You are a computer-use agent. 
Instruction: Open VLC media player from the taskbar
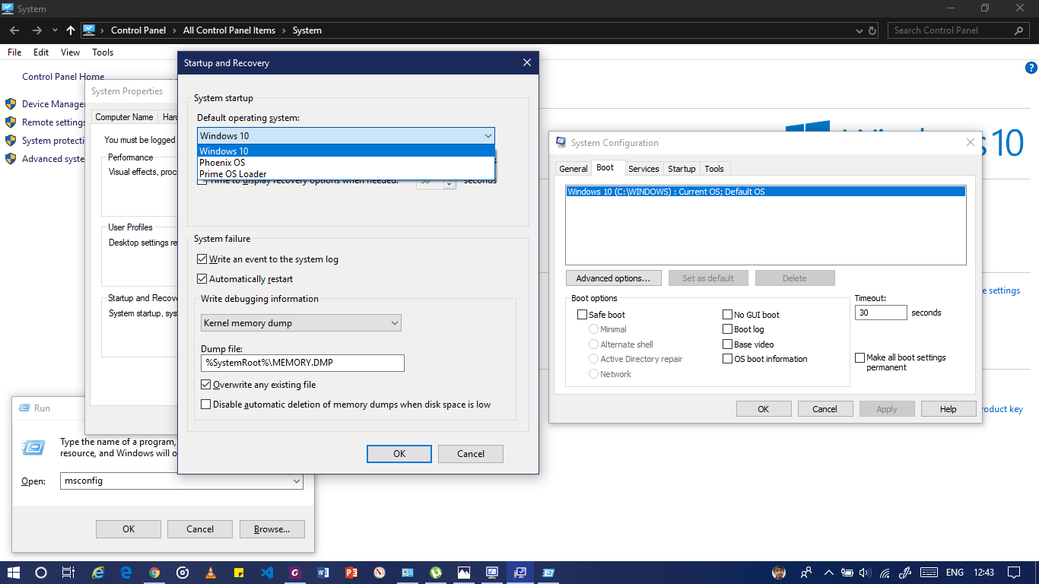click(211, 573)
